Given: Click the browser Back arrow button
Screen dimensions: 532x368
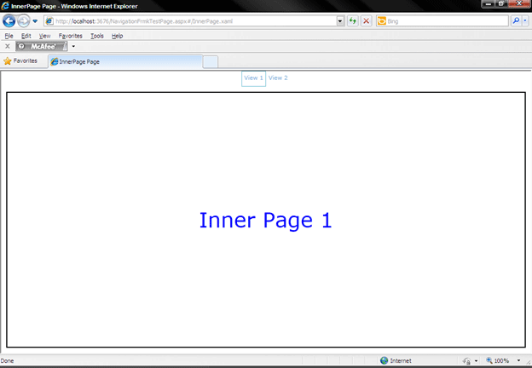Looking at the screenshot, I should [x=9, y=21].
